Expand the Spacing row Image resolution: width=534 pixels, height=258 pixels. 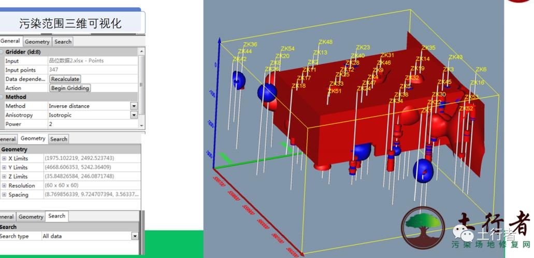[x=4, y=195]
